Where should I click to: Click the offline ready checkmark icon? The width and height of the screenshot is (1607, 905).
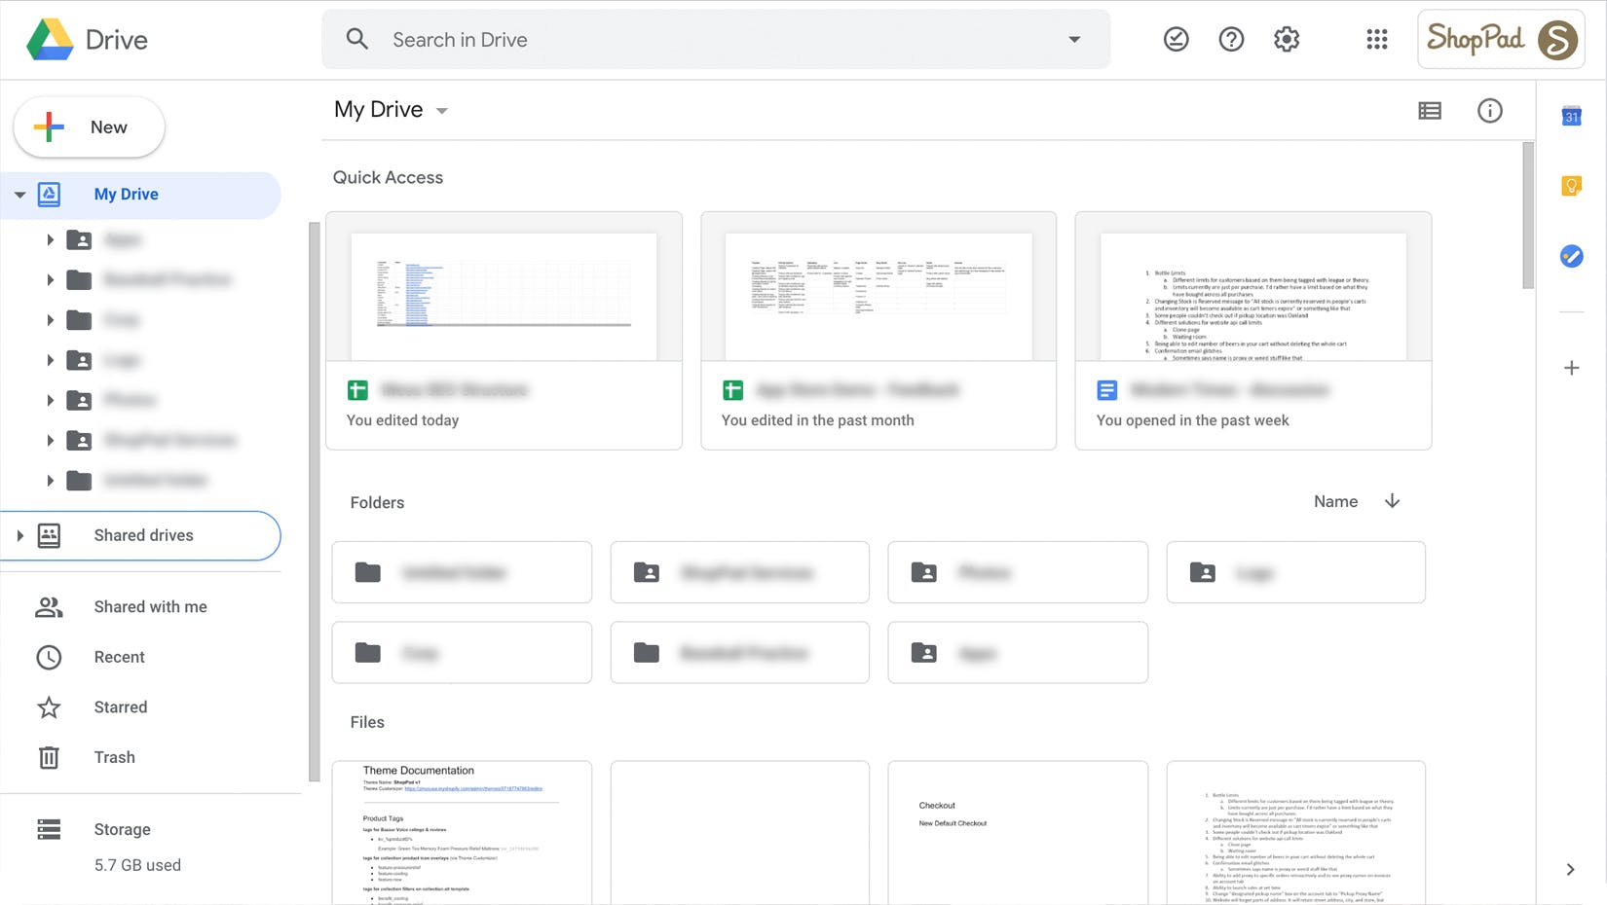[x=1176, y=39]
